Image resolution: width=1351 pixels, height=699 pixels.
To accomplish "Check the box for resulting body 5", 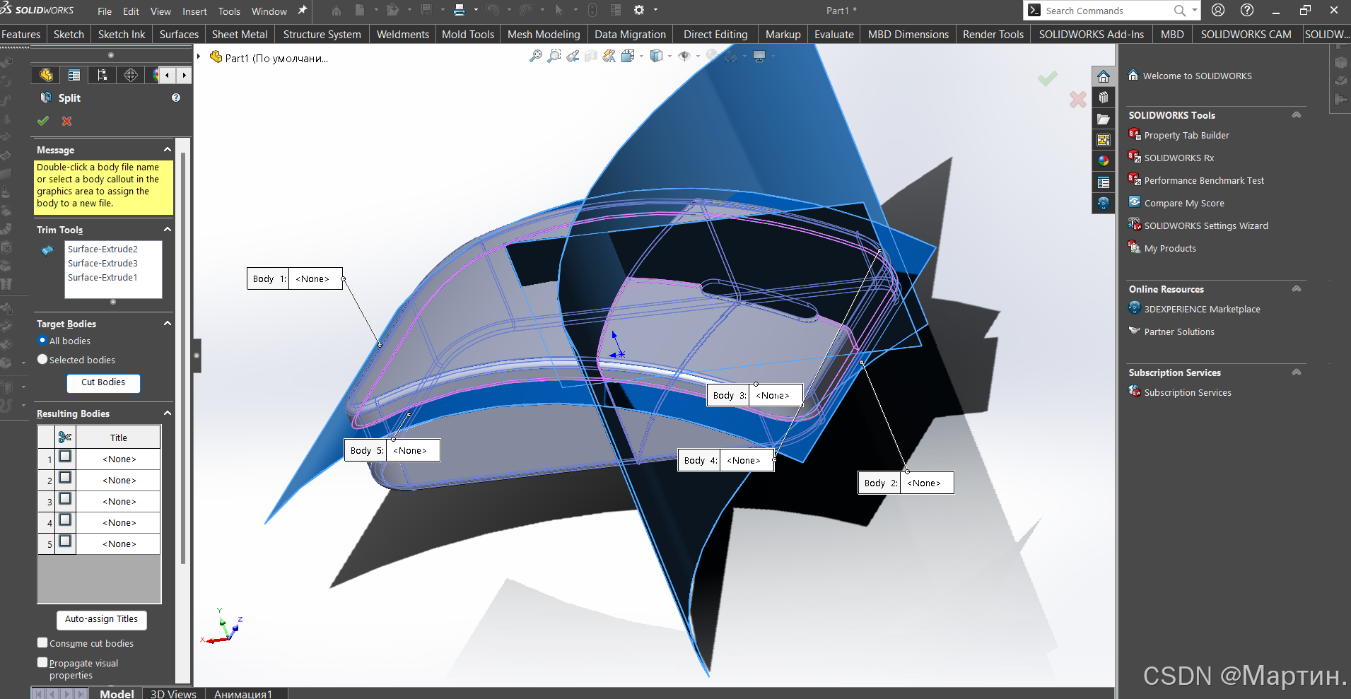I will pos(65,541).
